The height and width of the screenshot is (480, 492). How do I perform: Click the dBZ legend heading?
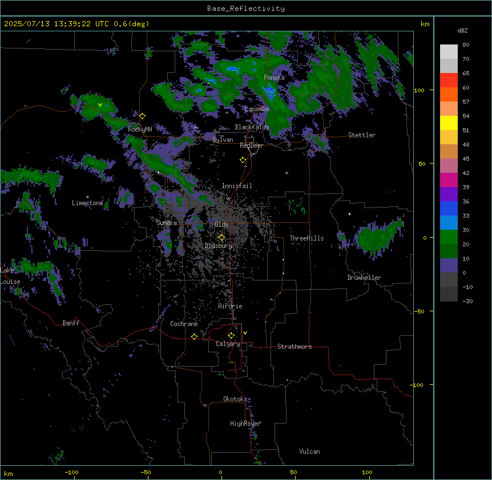click(x=462, y=30)
